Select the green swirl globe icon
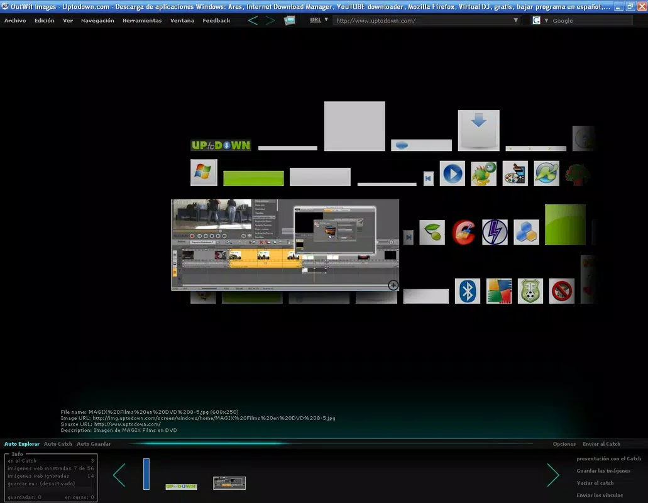Viewport: 648px width, 503px height. (x=546, y=173)
